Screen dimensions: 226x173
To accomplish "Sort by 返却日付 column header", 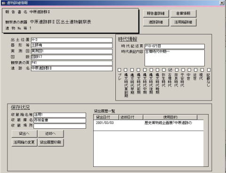I will point(131,117).
